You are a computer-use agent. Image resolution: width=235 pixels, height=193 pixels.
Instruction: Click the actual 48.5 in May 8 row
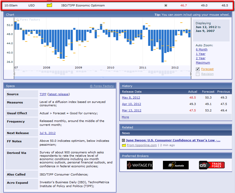pyautogui.click(x=193, y=98)
